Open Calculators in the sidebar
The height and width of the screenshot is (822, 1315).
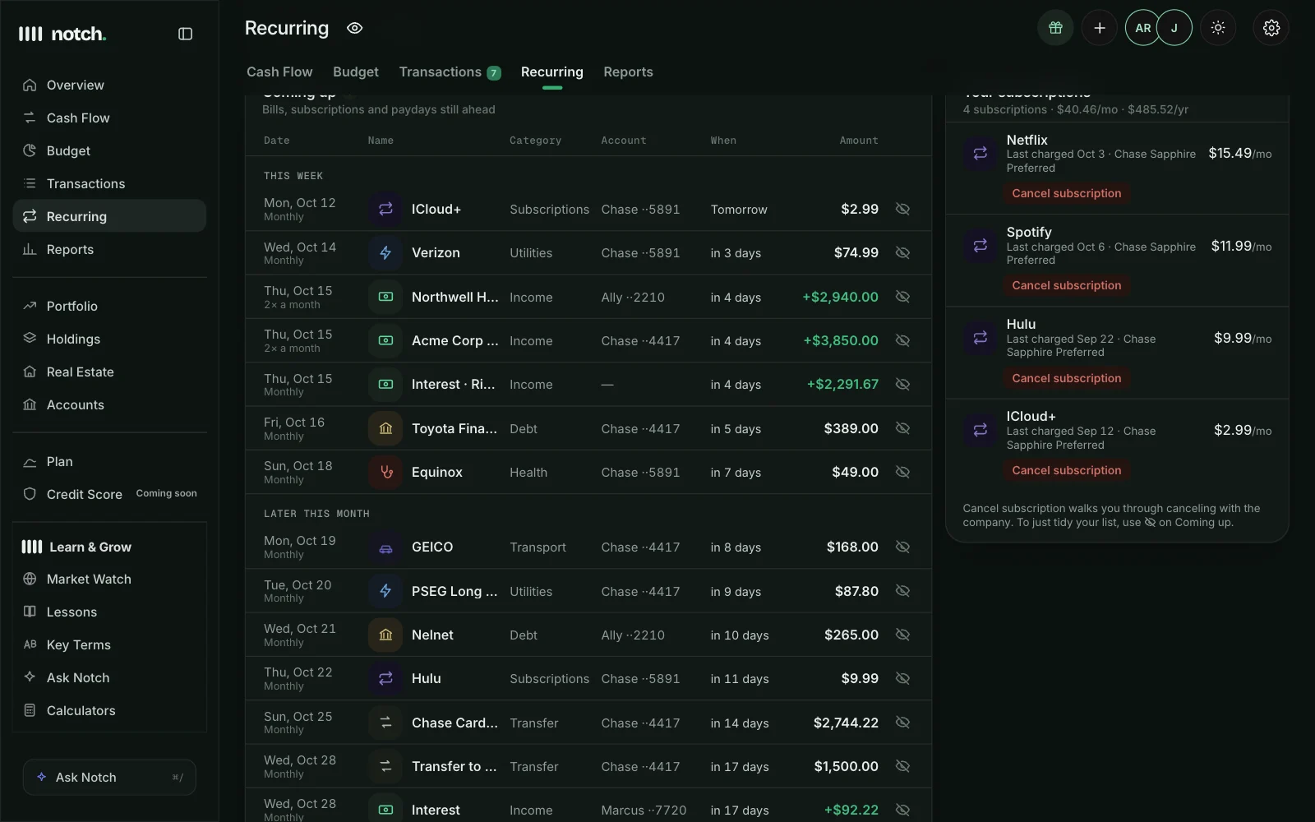pyautogui.click(x=109, y=710)
